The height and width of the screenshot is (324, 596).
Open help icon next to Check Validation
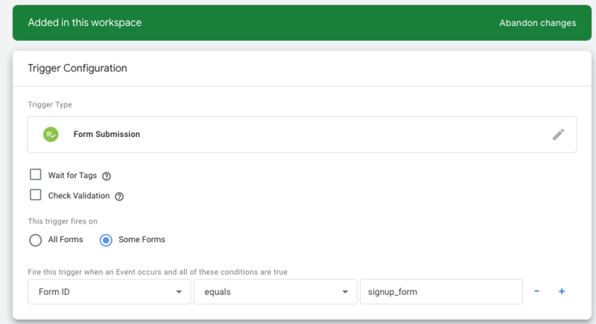click(119, 197)
